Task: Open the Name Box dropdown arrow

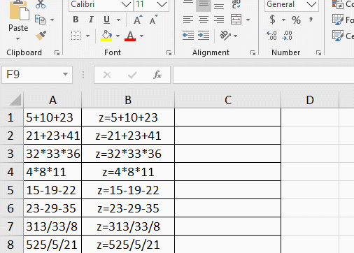Action: (x=65, y=75)
